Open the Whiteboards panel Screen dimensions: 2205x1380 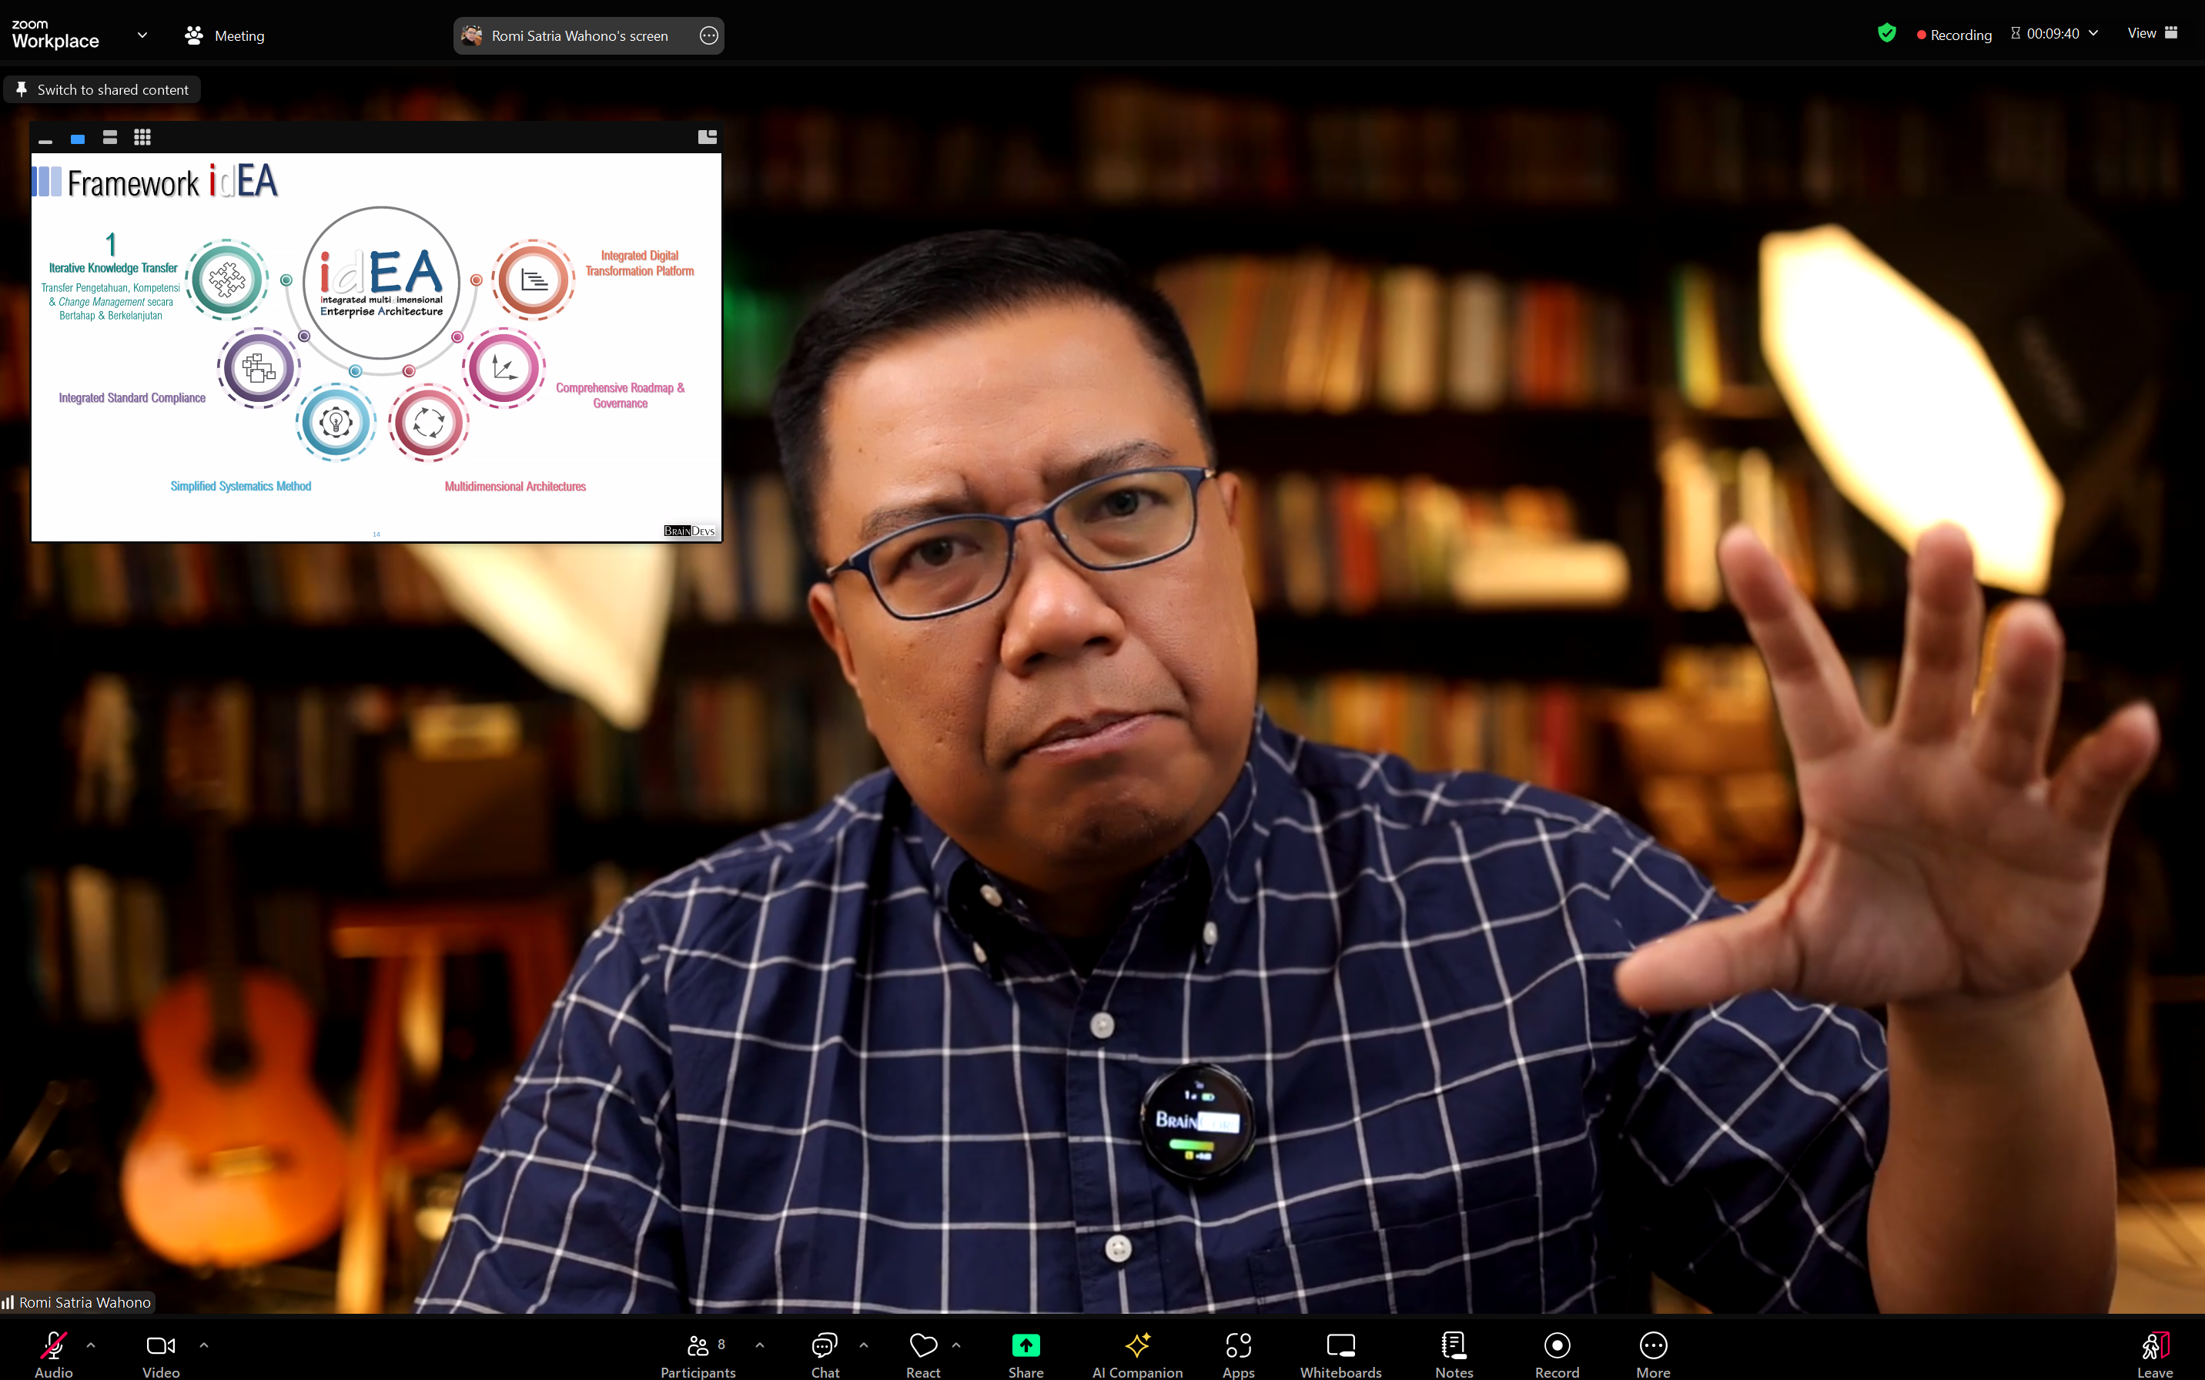coord(1340,1354)
